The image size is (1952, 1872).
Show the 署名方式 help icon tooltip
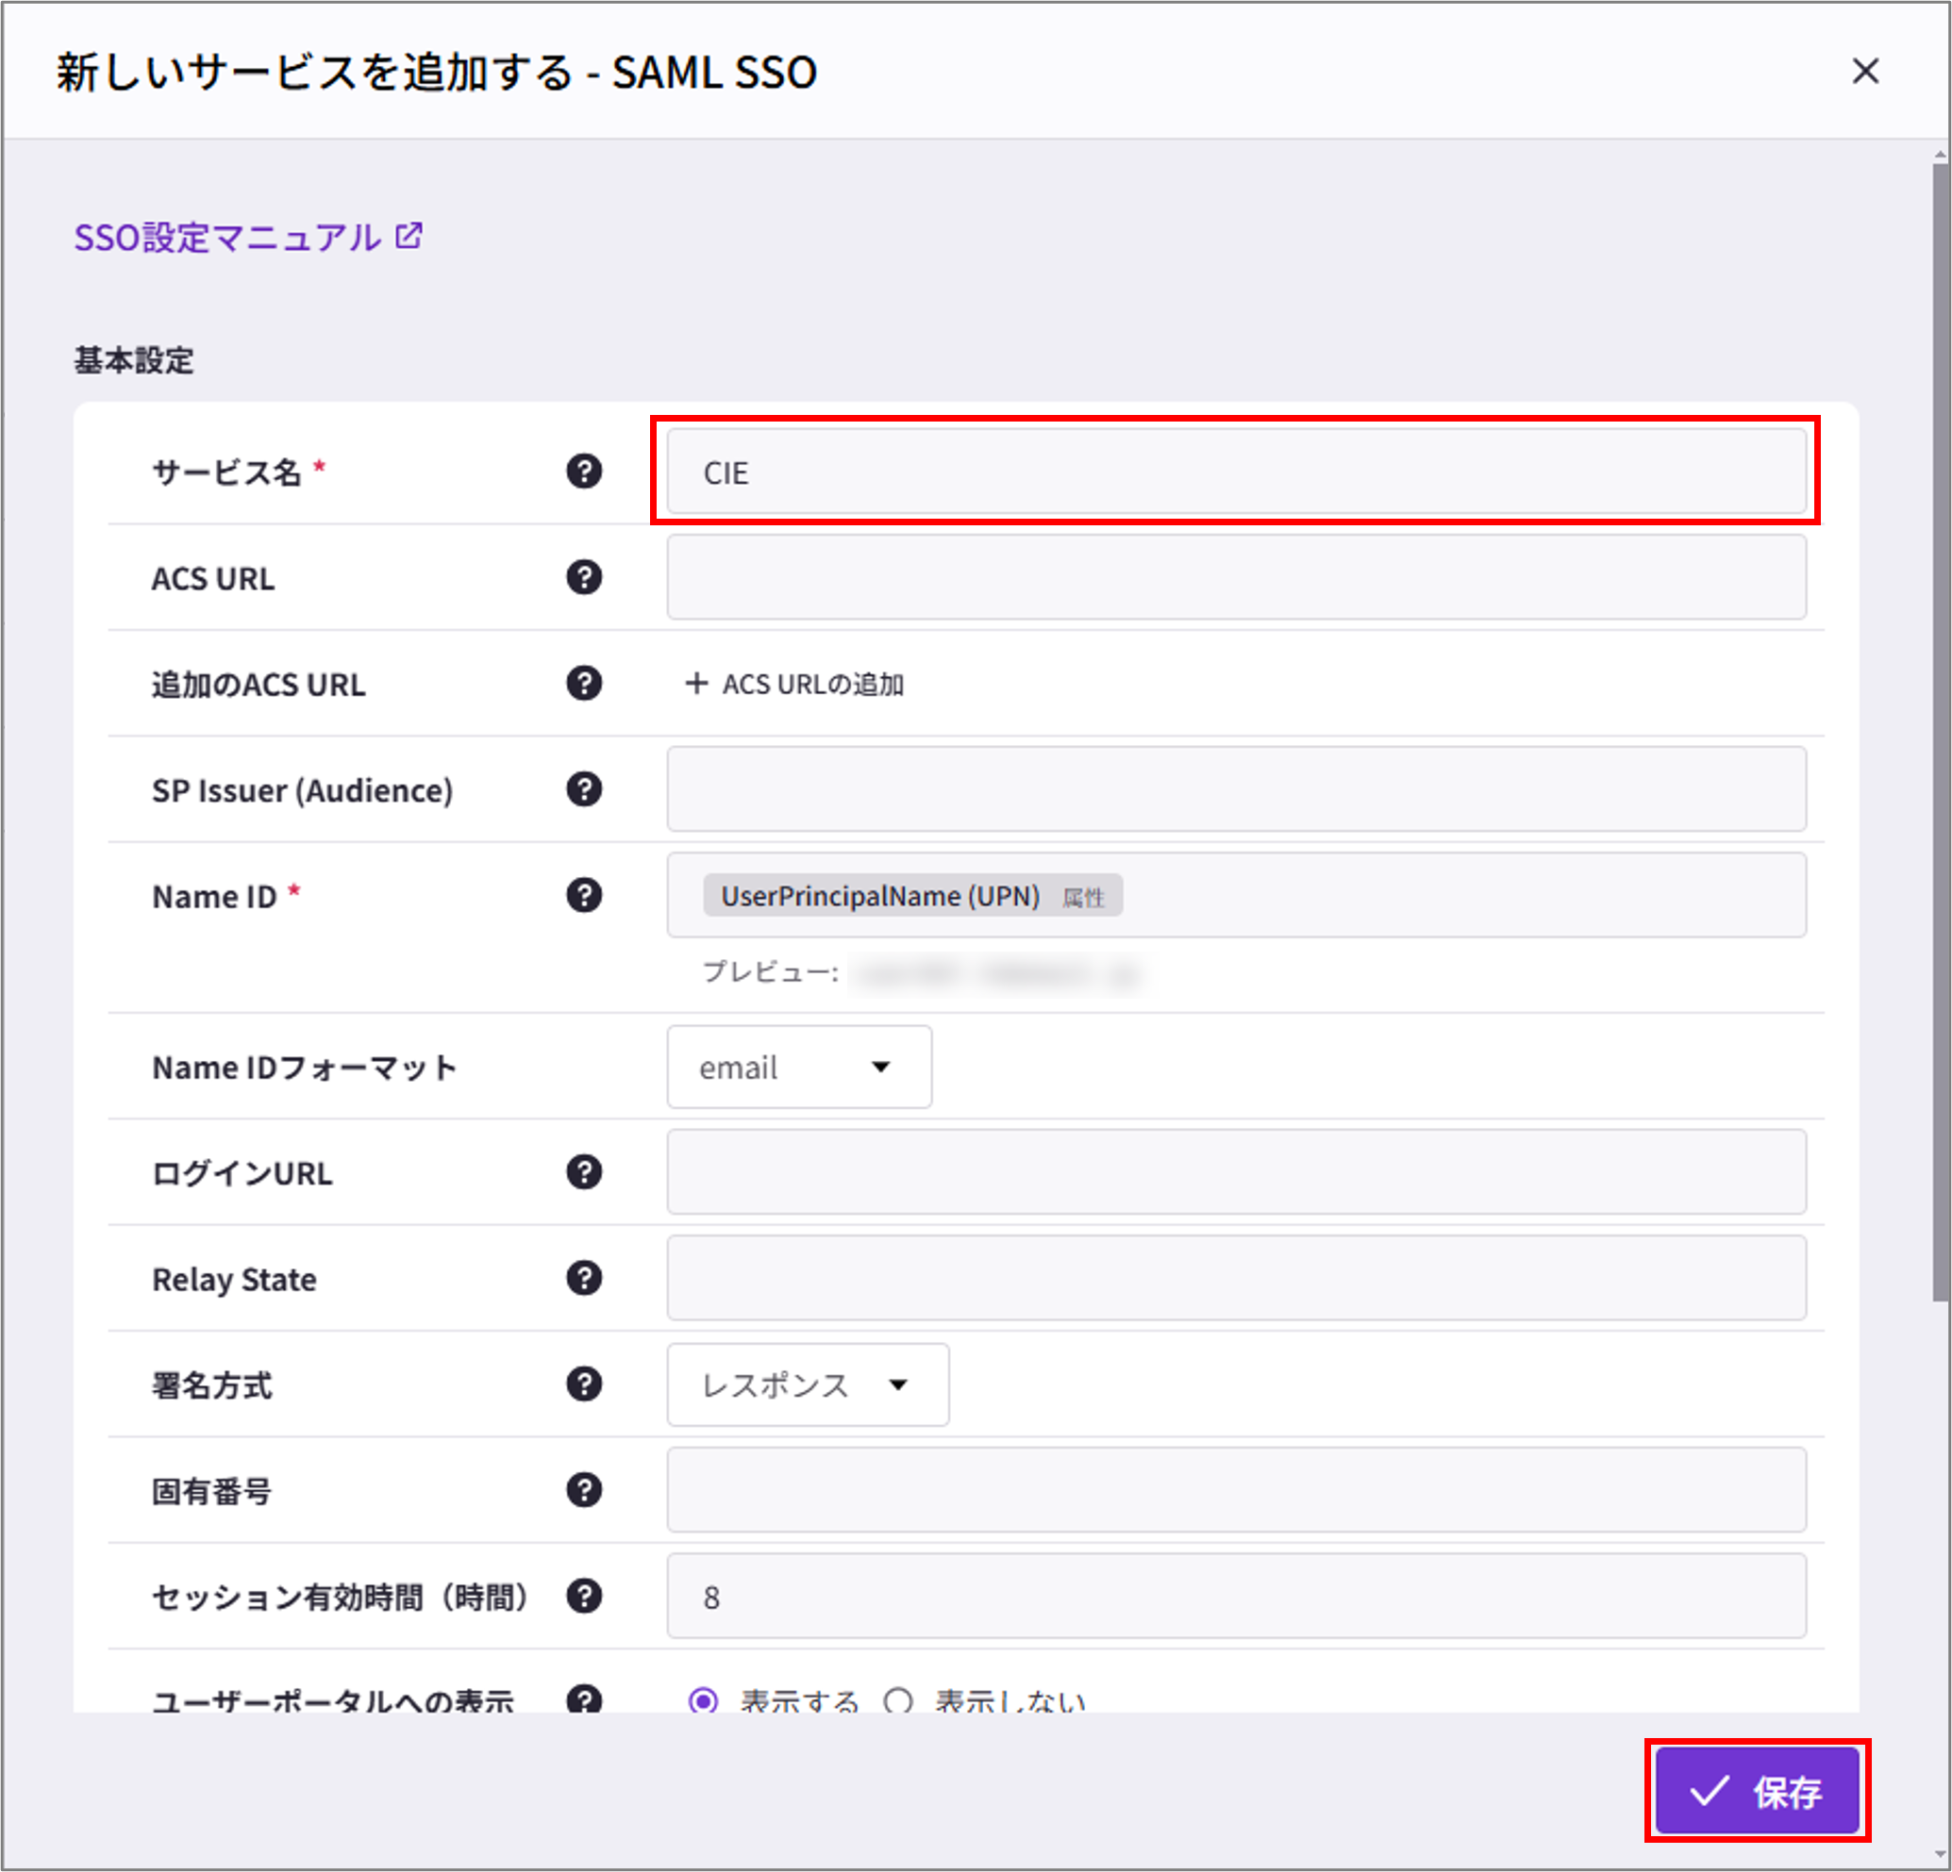(x=585, y=1384)
